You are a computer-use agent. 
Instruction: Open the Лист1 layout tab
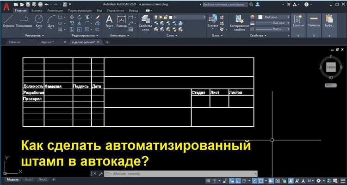coord(29,179)
